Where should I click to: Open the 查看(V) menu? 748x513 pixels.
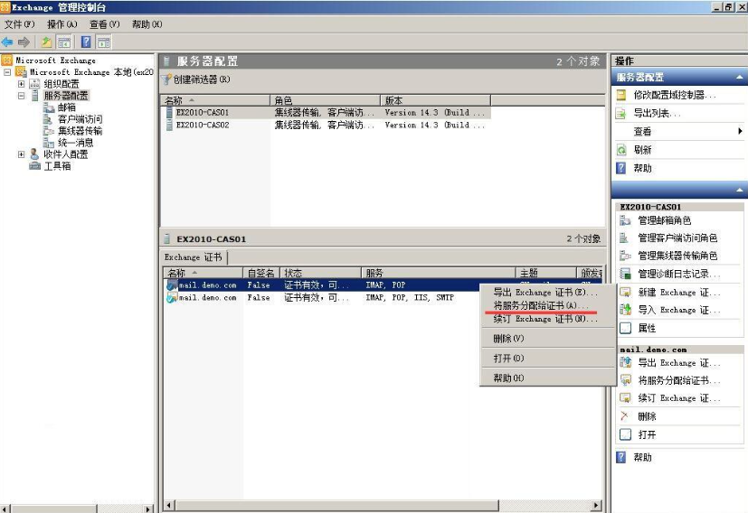[105, 23]
